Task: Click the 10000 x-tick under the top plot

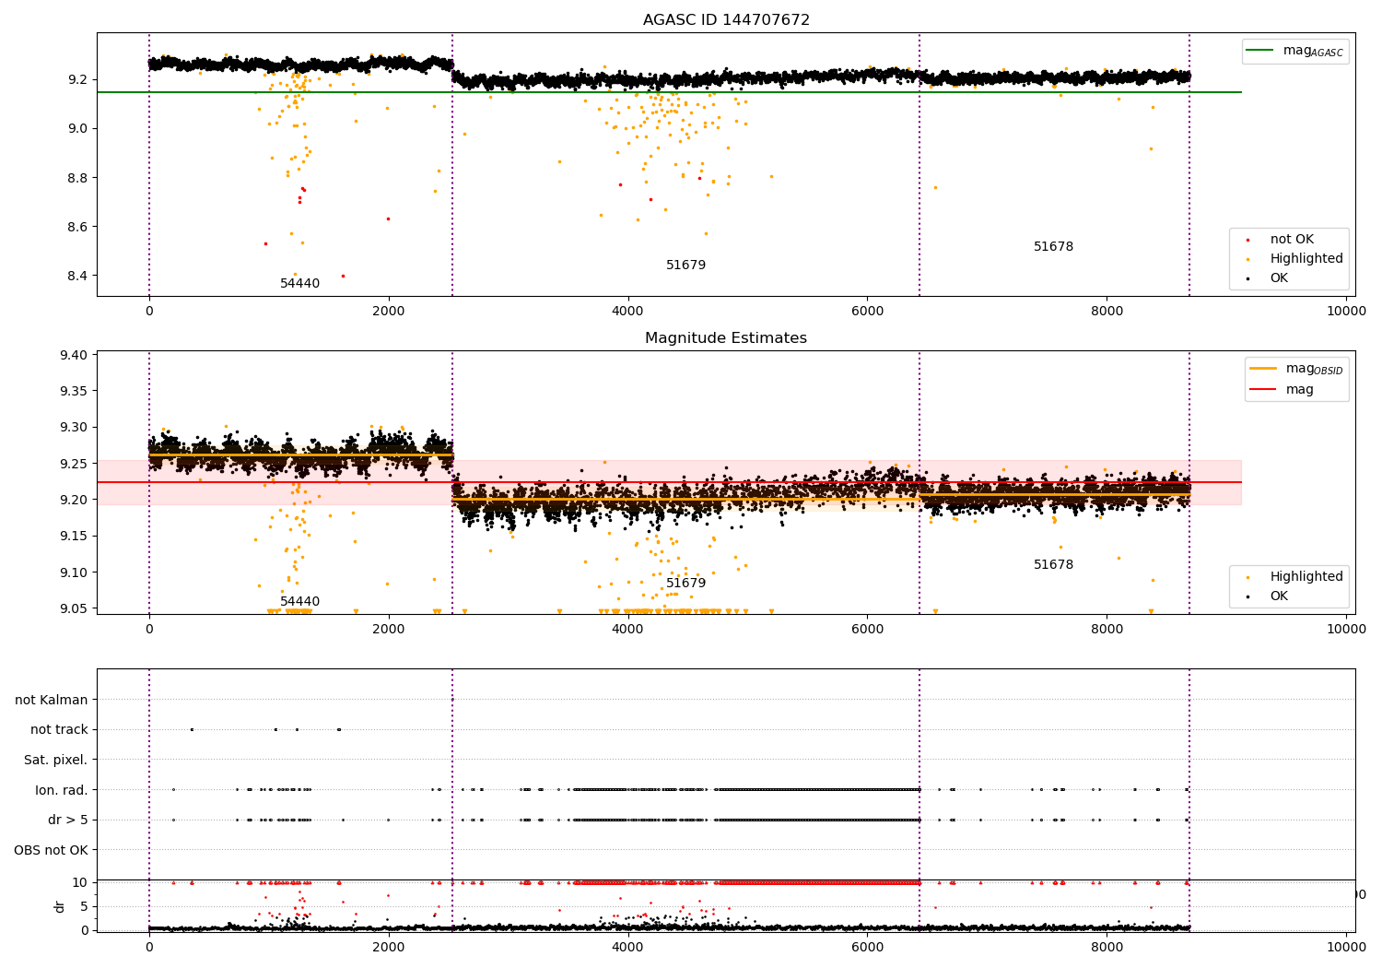Action: click(1346, 312)
